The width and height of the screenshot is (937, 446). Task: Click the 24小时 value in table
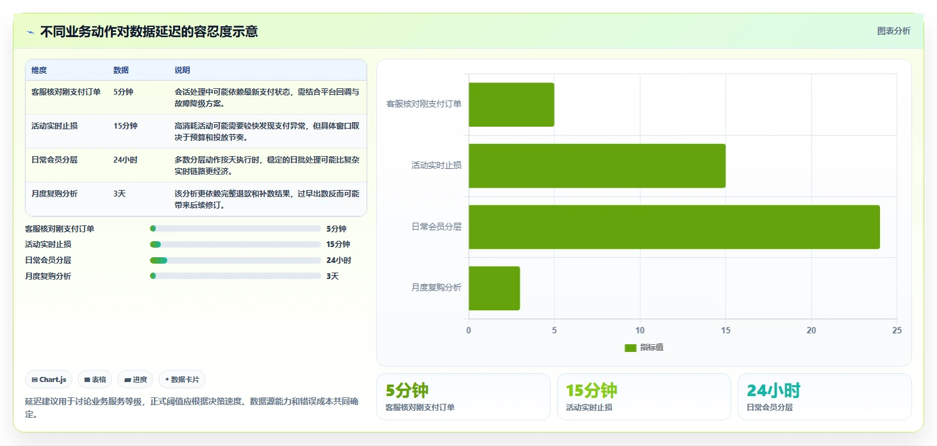(x=126, y=160)
